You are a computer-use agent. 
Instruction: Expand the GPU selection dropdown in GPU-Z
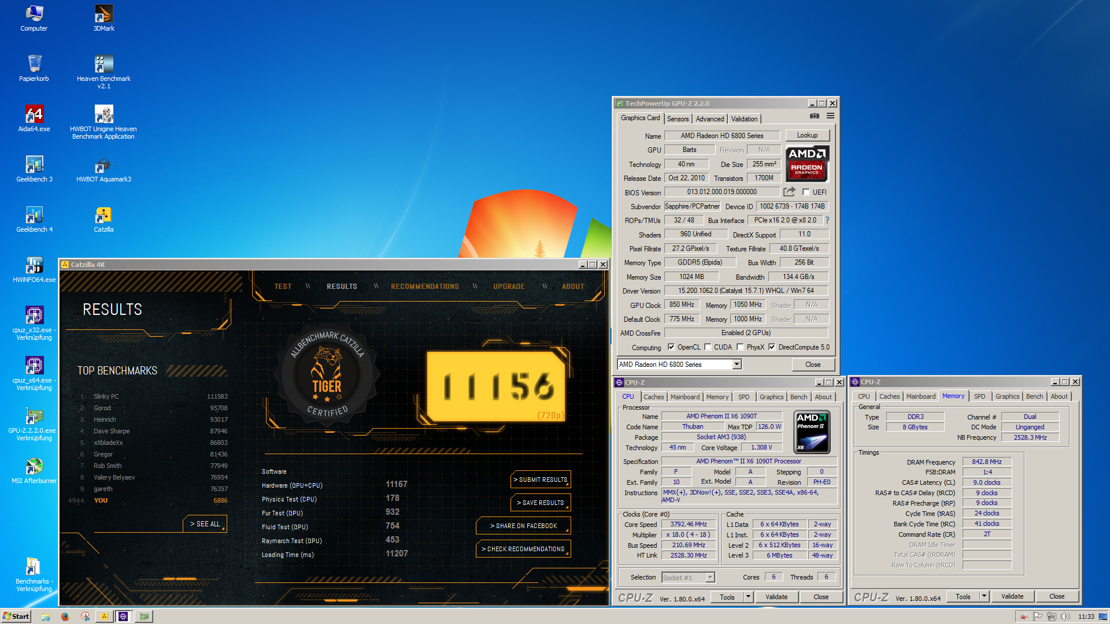[x=737, y=365]
